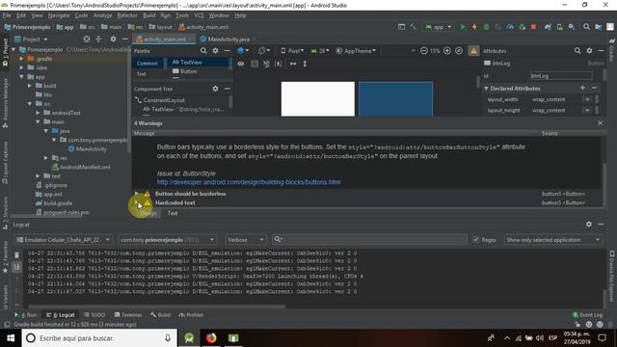Expand the Button should be borderless warning

136,193
